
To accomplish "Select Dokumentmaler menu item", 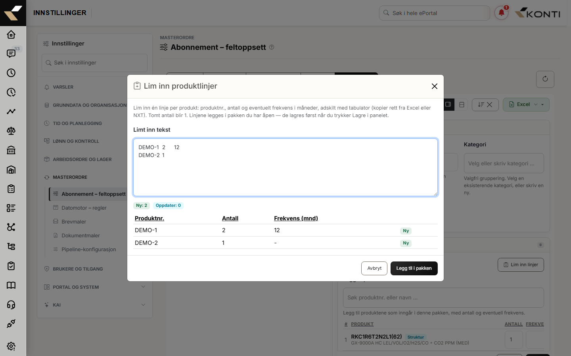I will click(80, 235).
